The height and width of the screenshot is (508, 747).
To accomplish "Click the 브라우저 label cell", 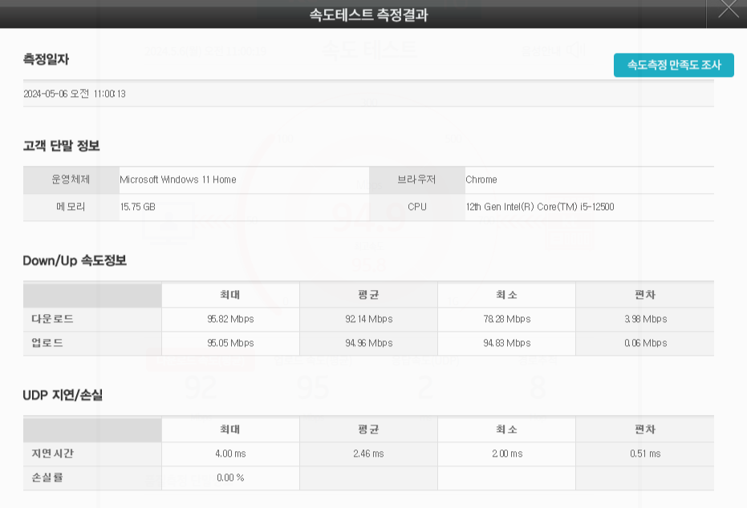I will tap(416, 179).
